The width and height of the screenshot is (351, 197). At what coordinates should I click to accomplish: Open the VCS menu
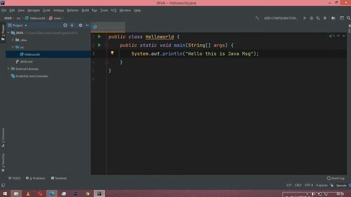point(114,10)
